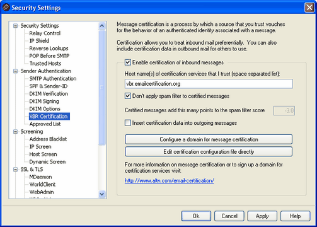Open IP Screen settings
Viewport: 317px width, 227px height.
click(40, 147)
